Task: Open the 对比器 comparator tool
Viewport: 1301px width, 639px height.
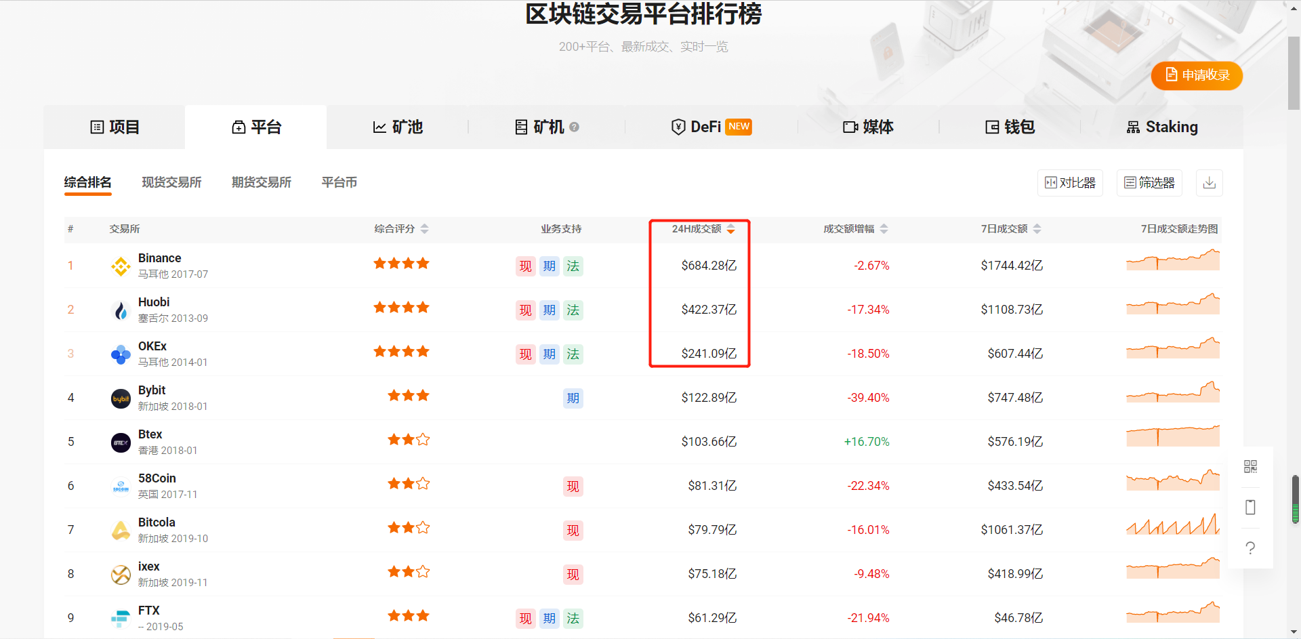Action: pos(1070,182)
